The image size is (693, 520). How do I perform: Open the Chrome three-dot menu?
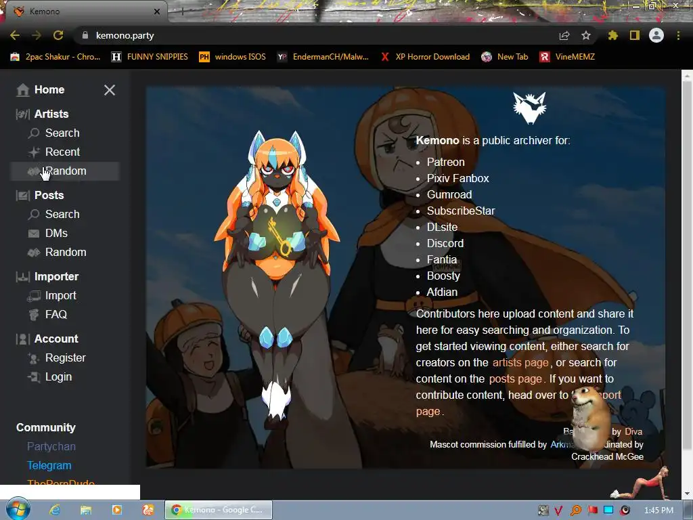[x=678, y=35]
